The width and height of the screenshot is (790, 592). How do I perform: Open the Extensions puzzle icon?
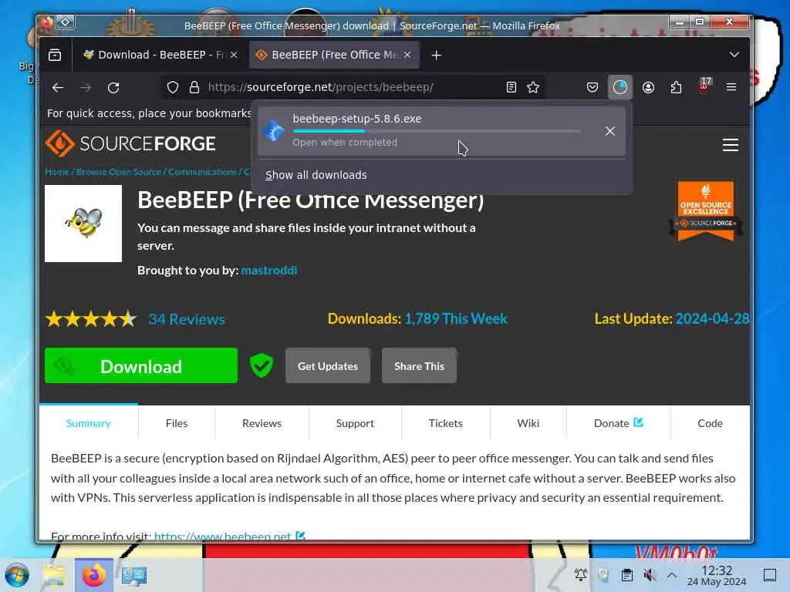(676, 88)
